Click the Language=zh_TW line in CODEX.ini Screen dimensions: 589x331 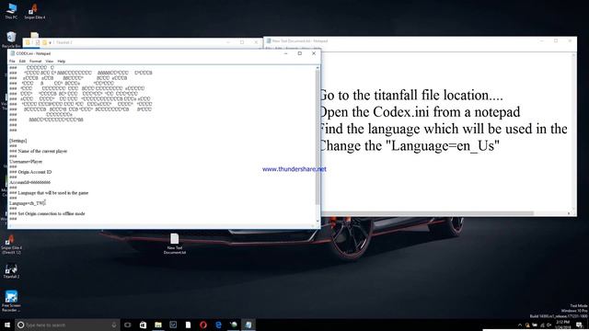(x=27, y=203)
